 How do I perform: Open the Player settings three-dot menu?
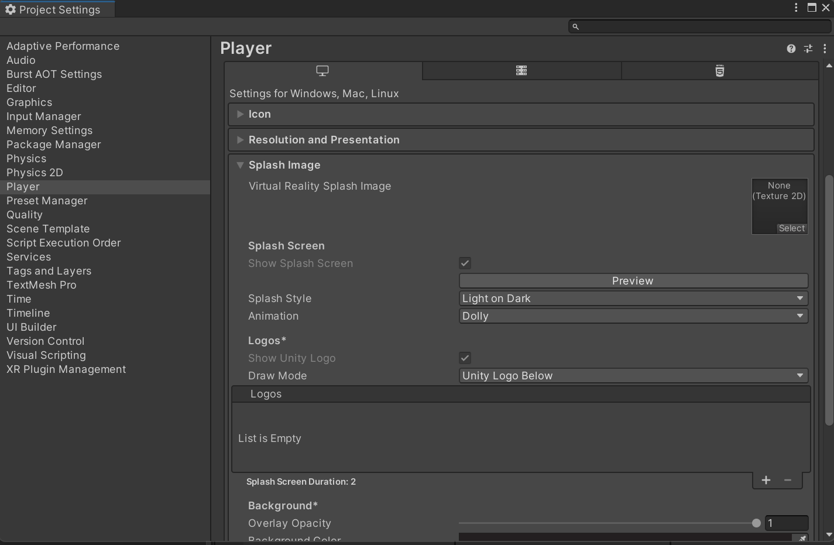point(825,49)
